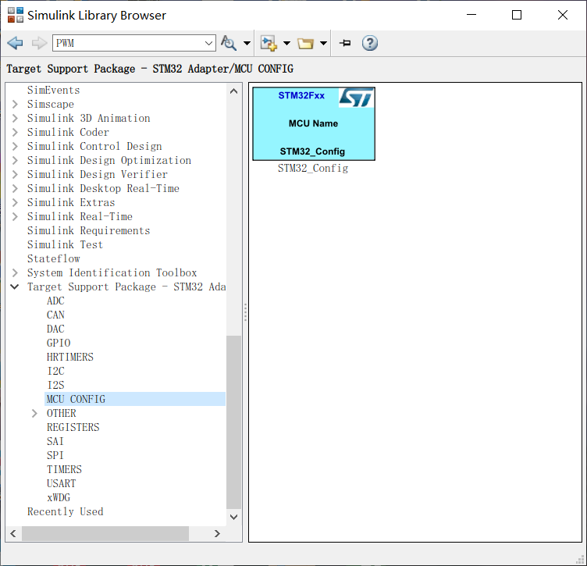Click the tree scroll-down arrow
Viewport: 587px width, 566px height.
coord(233,518)
